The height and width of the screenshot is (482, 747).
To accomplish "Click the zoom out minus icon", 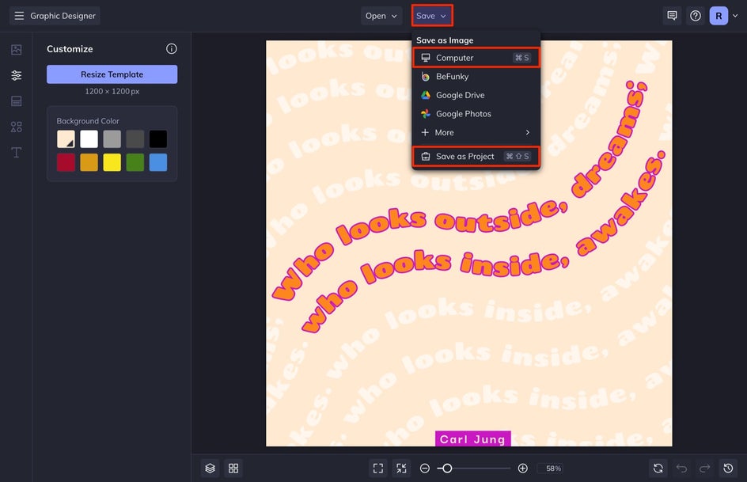I will point(424,469).
